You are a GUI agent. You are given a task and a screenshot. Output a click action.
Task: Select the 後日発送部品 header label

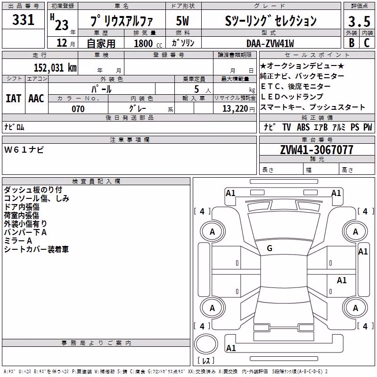pos(129,117)
